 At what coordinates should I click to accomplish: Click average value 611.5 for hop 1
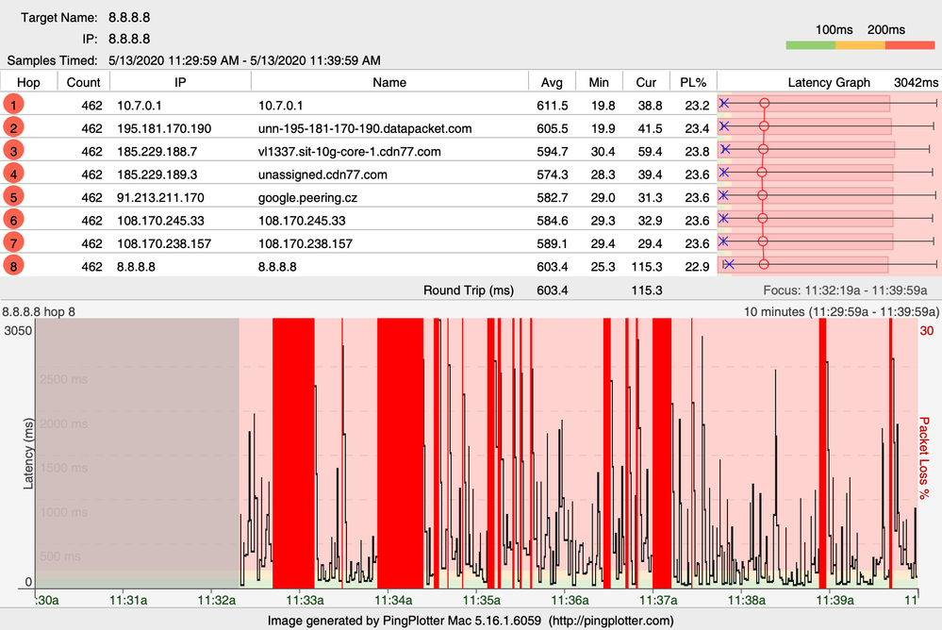coord(553,106)
